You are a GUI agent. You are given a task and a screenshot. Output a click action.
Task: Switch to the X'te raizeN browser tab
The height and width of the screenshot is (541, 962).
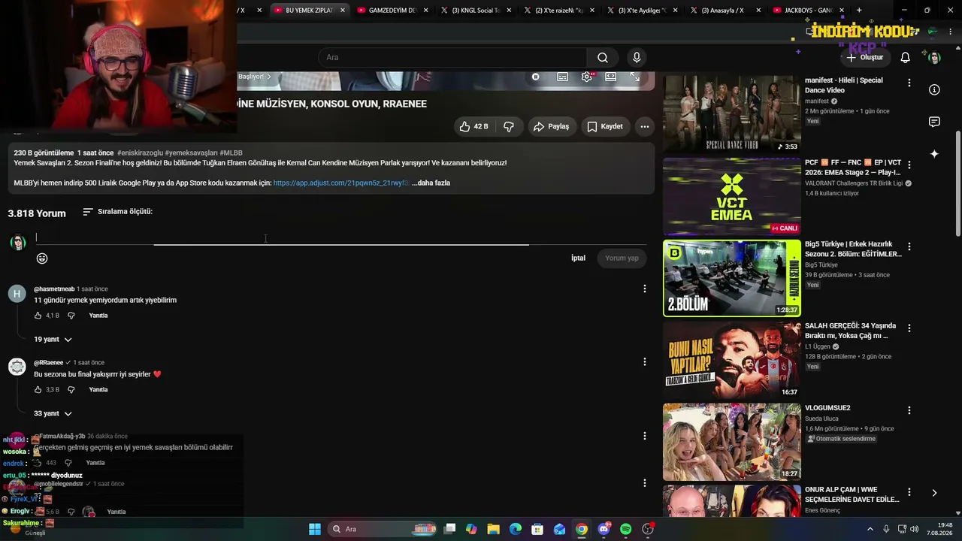pos(558,11)
